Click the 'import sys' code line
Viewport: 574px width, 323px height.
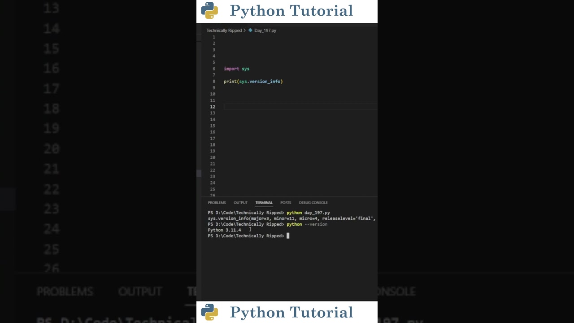click(236, 69)
